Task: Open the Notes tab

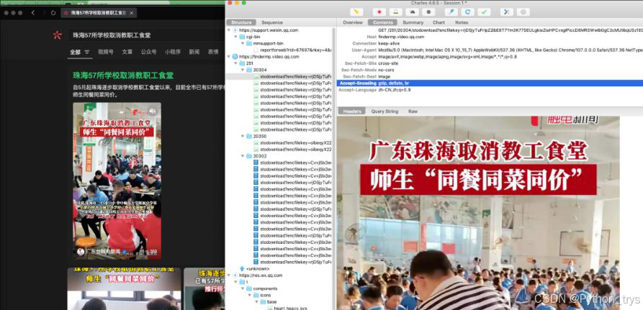Action: (x=462, y=22)
